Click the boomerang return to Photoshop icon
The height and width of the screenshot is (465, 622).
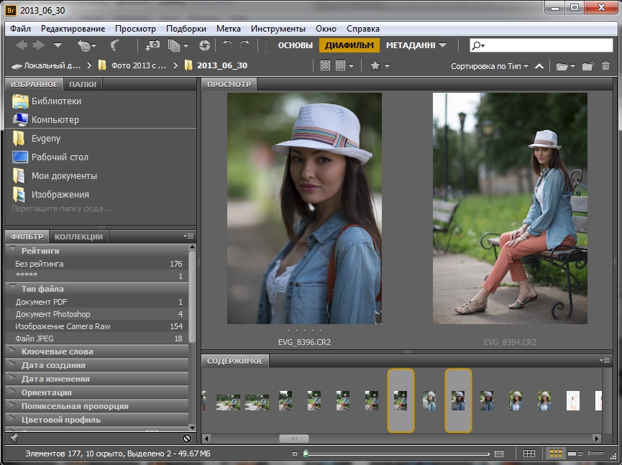coord(114,45)
